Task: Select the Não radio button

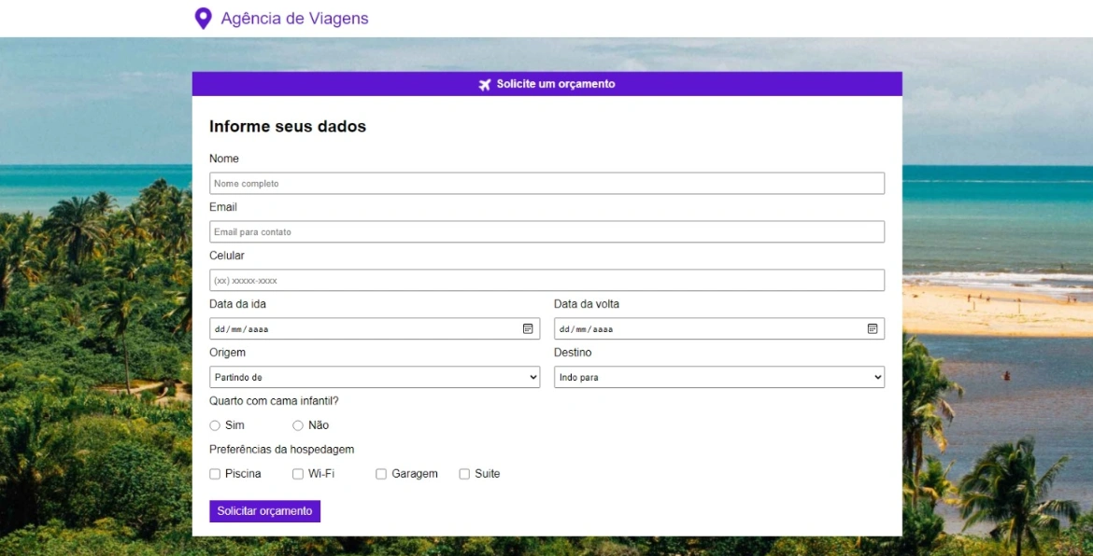Action: (298, 425)
